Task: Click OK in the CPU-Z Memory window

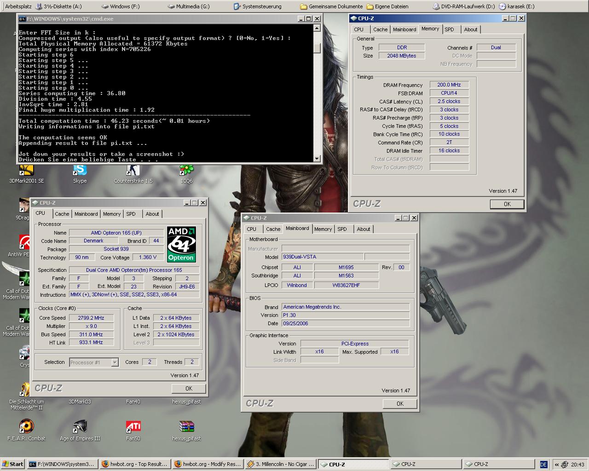Action: point(507,204)
